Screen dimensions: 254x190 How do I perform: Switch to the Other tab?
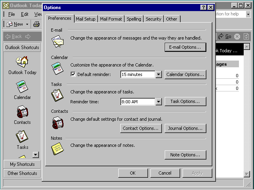tap(171, 19)
